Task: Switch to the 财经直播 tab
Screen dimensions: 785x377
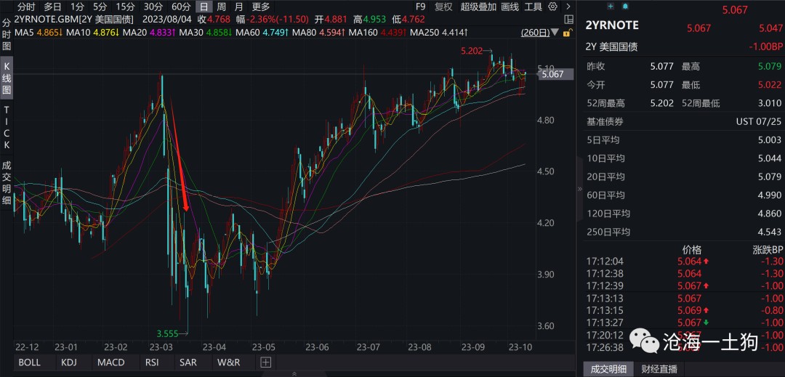Action: (659, 369)
